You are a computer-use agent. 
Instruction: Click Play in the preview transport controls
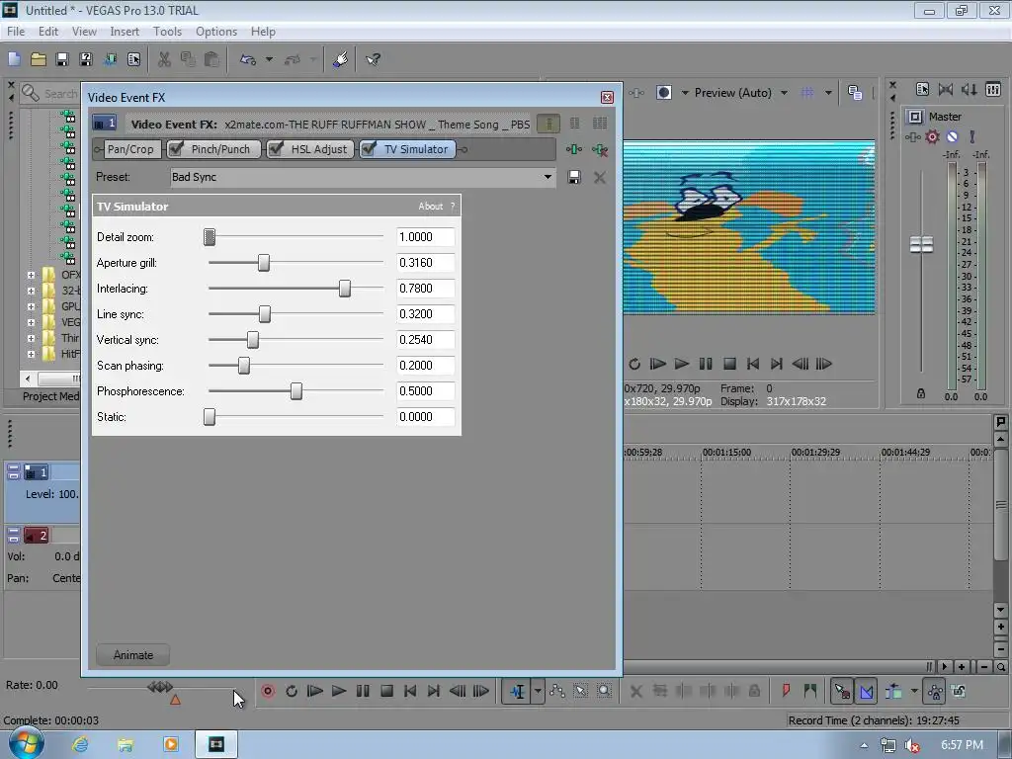[x=682, y=364]
